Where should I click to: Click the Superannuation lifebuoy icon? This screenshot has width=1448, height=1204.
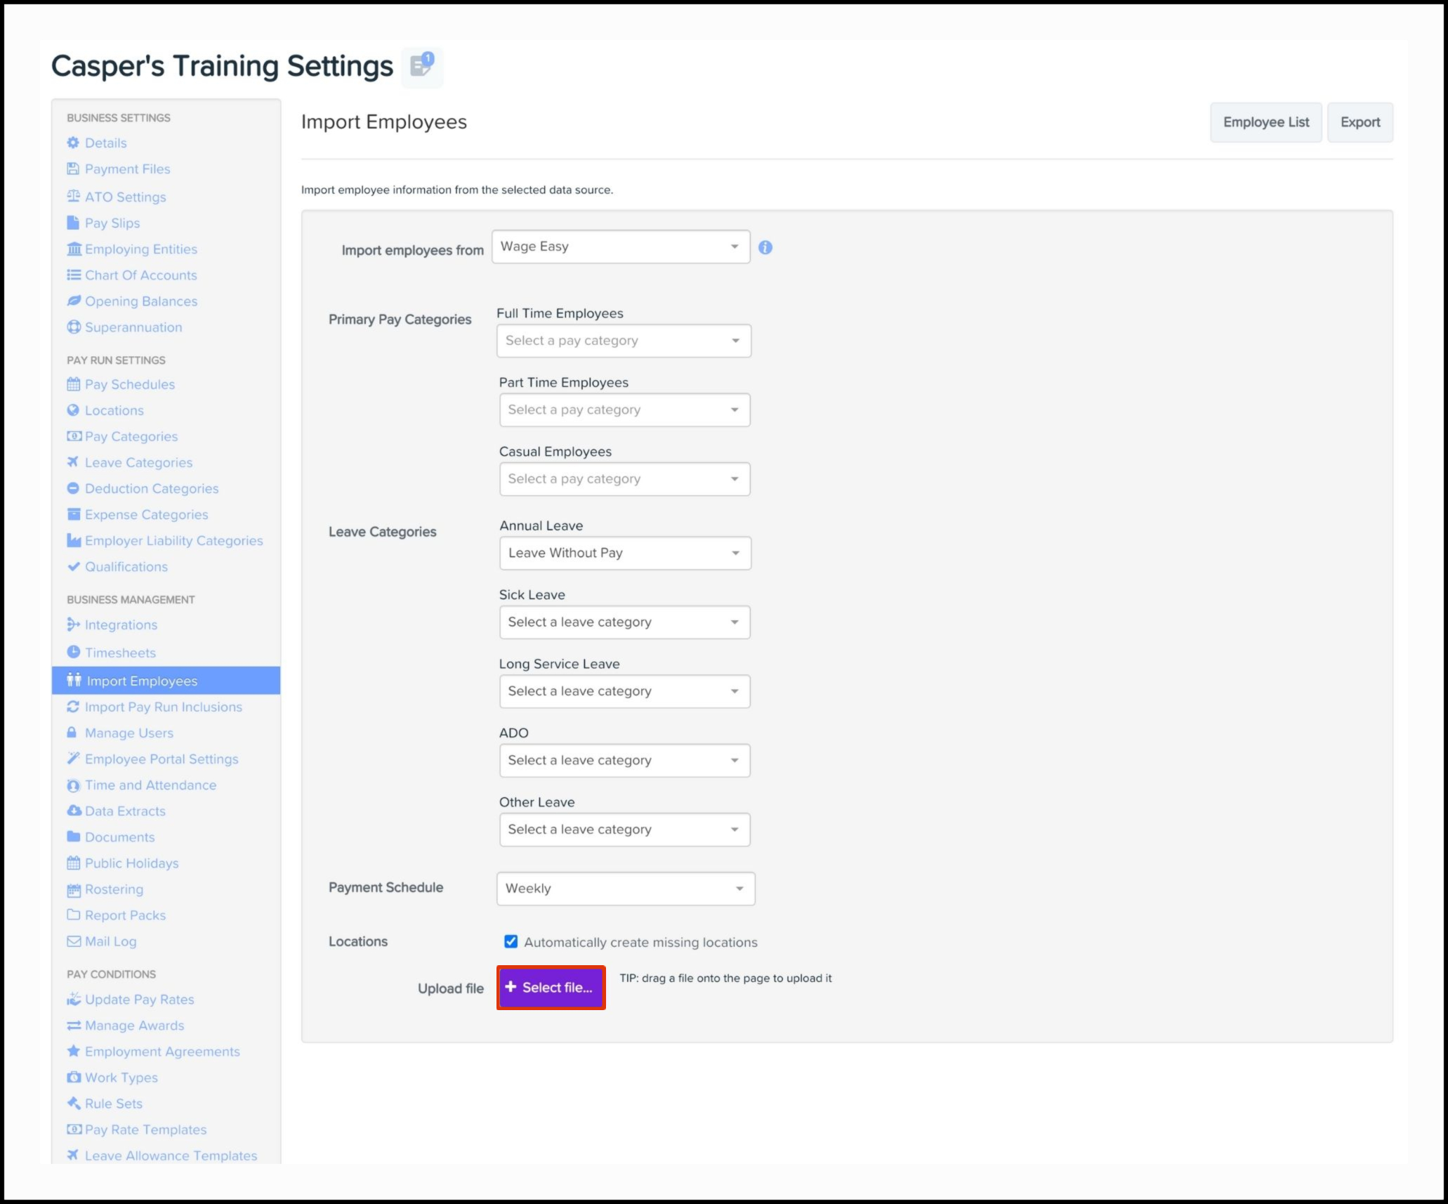tap(73, 327)
